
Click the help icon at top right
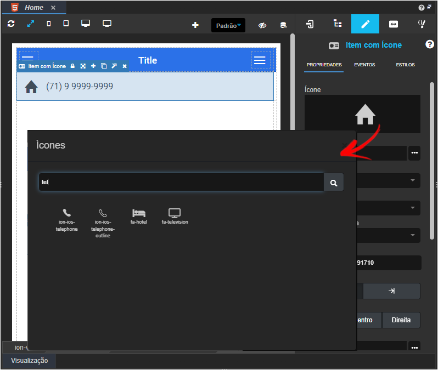tap(421, 8)
